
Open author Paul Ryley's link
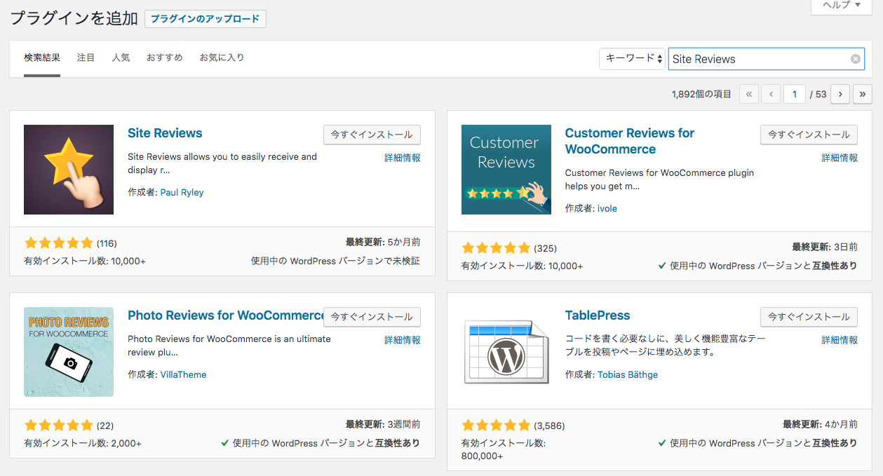[182, 192]
